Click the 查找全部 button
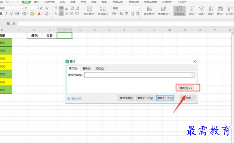234x143 pixels. pyautogui.click(x=126, y=98)
